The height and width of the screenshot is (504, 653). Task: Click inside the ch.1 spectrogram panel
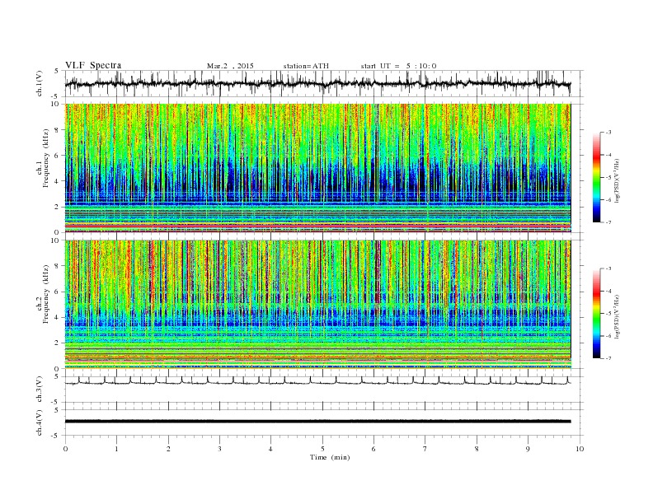point(317,168)
